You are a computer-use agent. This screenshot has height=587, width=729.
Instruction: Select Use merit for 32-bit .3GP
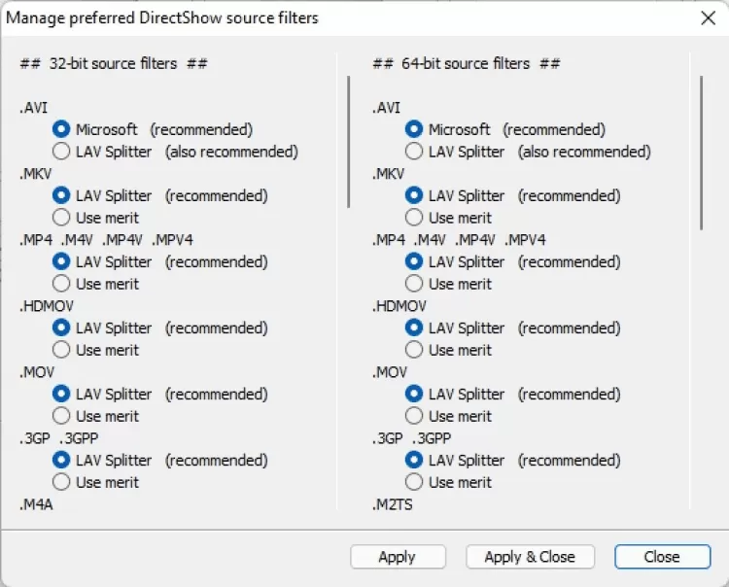tap(61, 482)
